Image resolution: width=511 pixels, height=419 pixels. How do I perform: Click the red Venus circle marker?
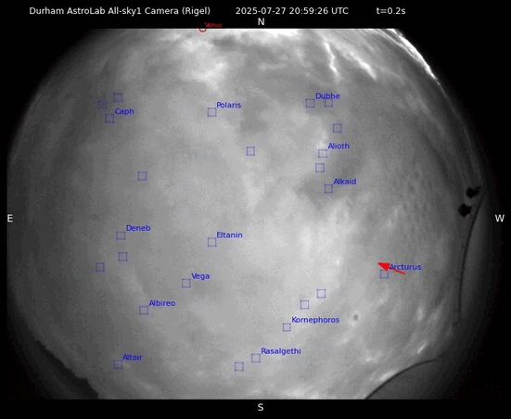[x=203, y=29]
